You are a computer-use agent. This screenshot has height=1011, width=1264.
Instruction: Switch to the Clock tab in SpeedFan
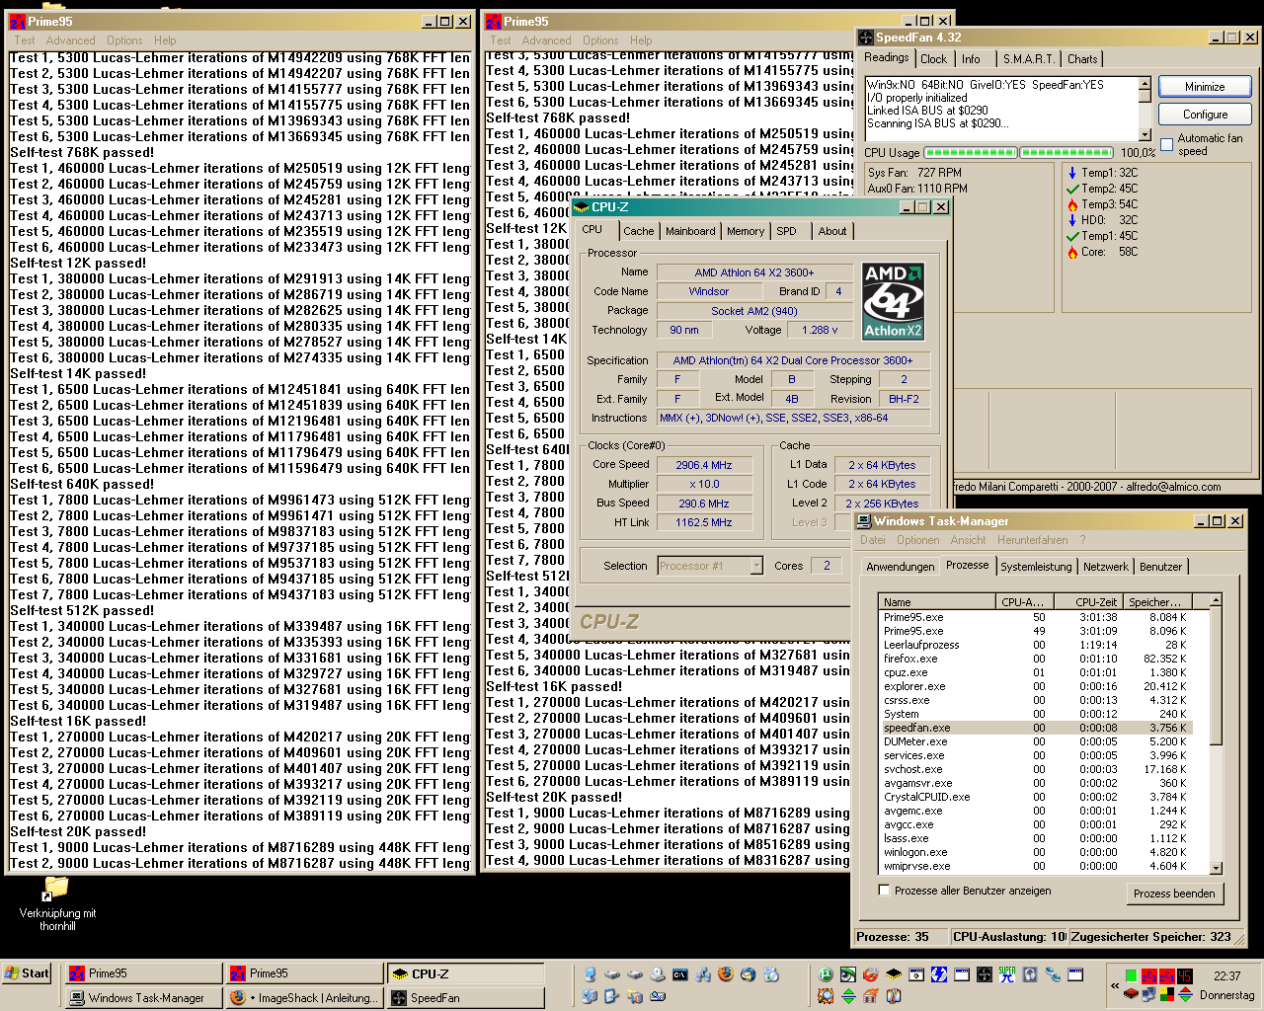(x=933, y=59)
